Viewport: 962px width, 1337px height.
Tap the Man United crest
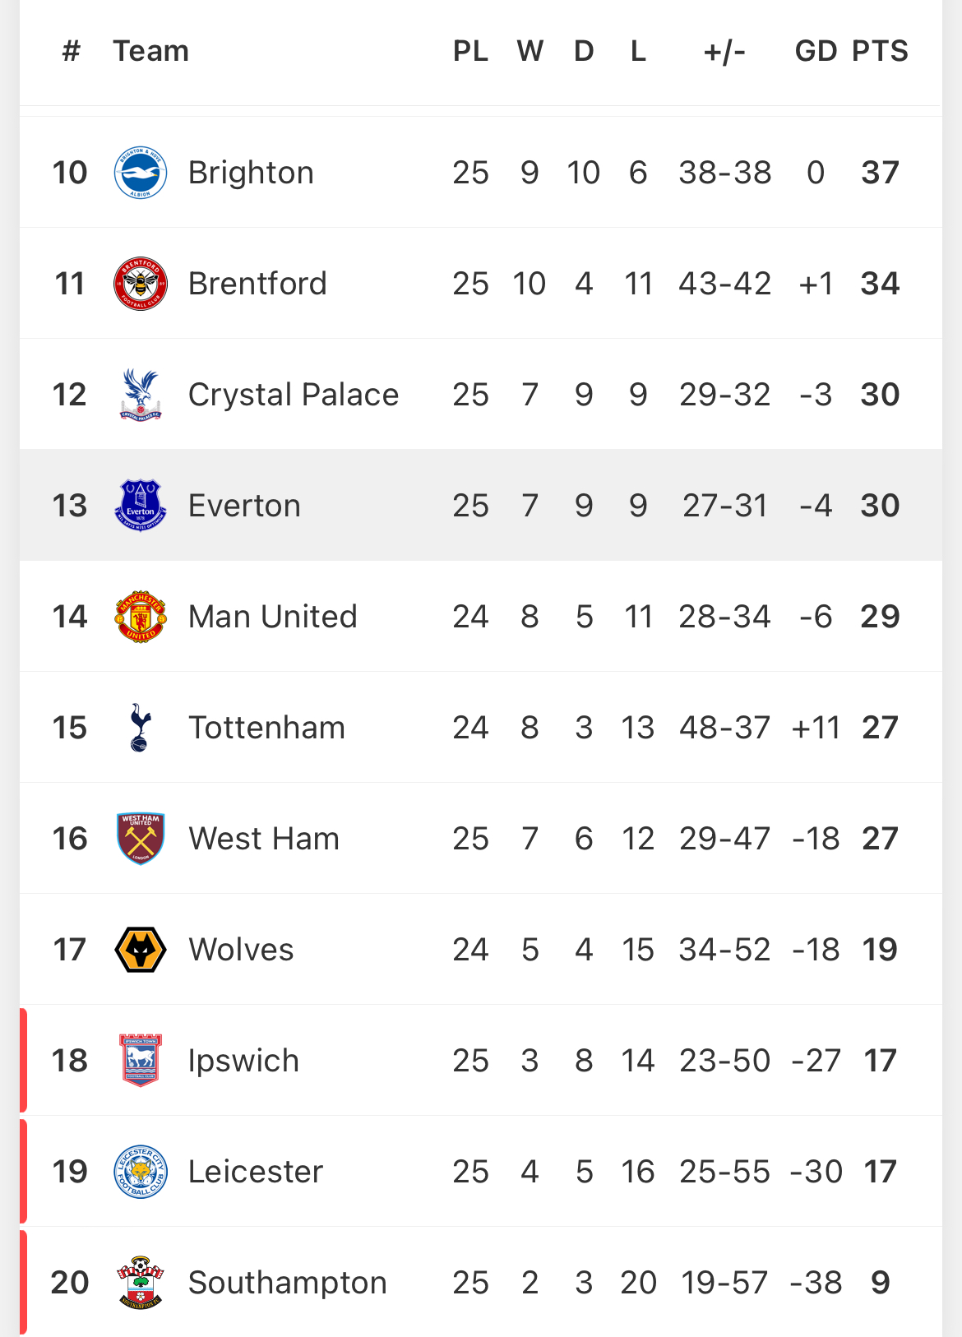141,617
